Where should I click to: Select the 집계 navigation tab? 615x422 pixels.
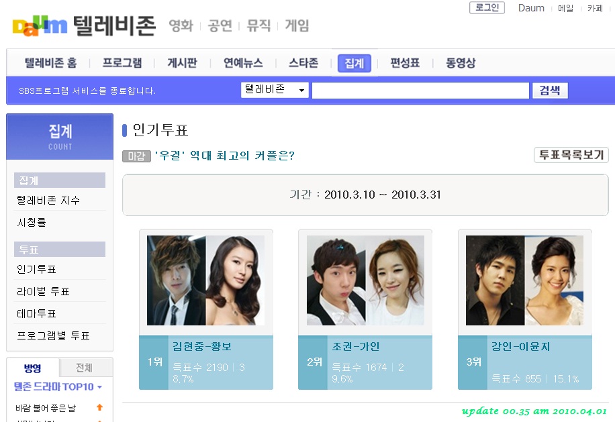pos(354,63)
